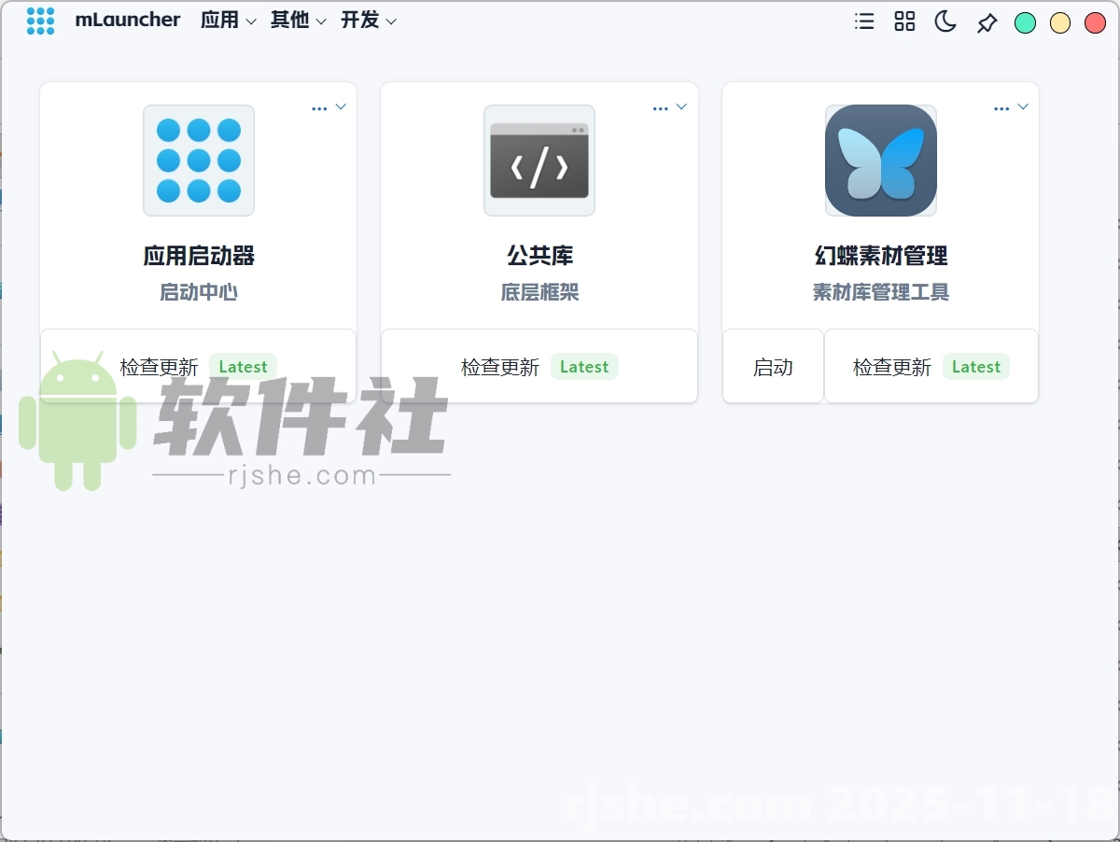
Task: Open the 应用启动器 more options menu
Action: coord(318,107)
